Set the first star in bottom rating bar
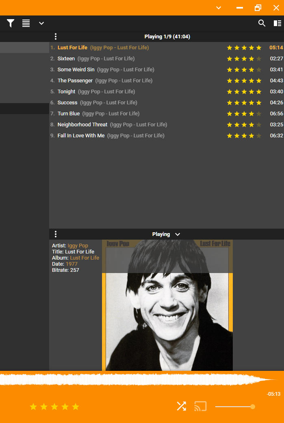This screenshot has height=423, width=284. click(x=33, y=407)
